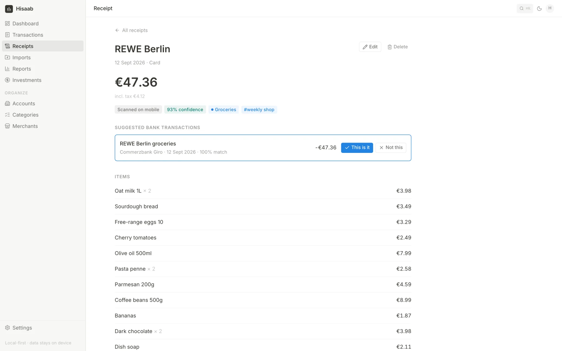Click the blue dot on Groceries tag
The height and width of the screenshot is (351, 562).
(212, 110)
